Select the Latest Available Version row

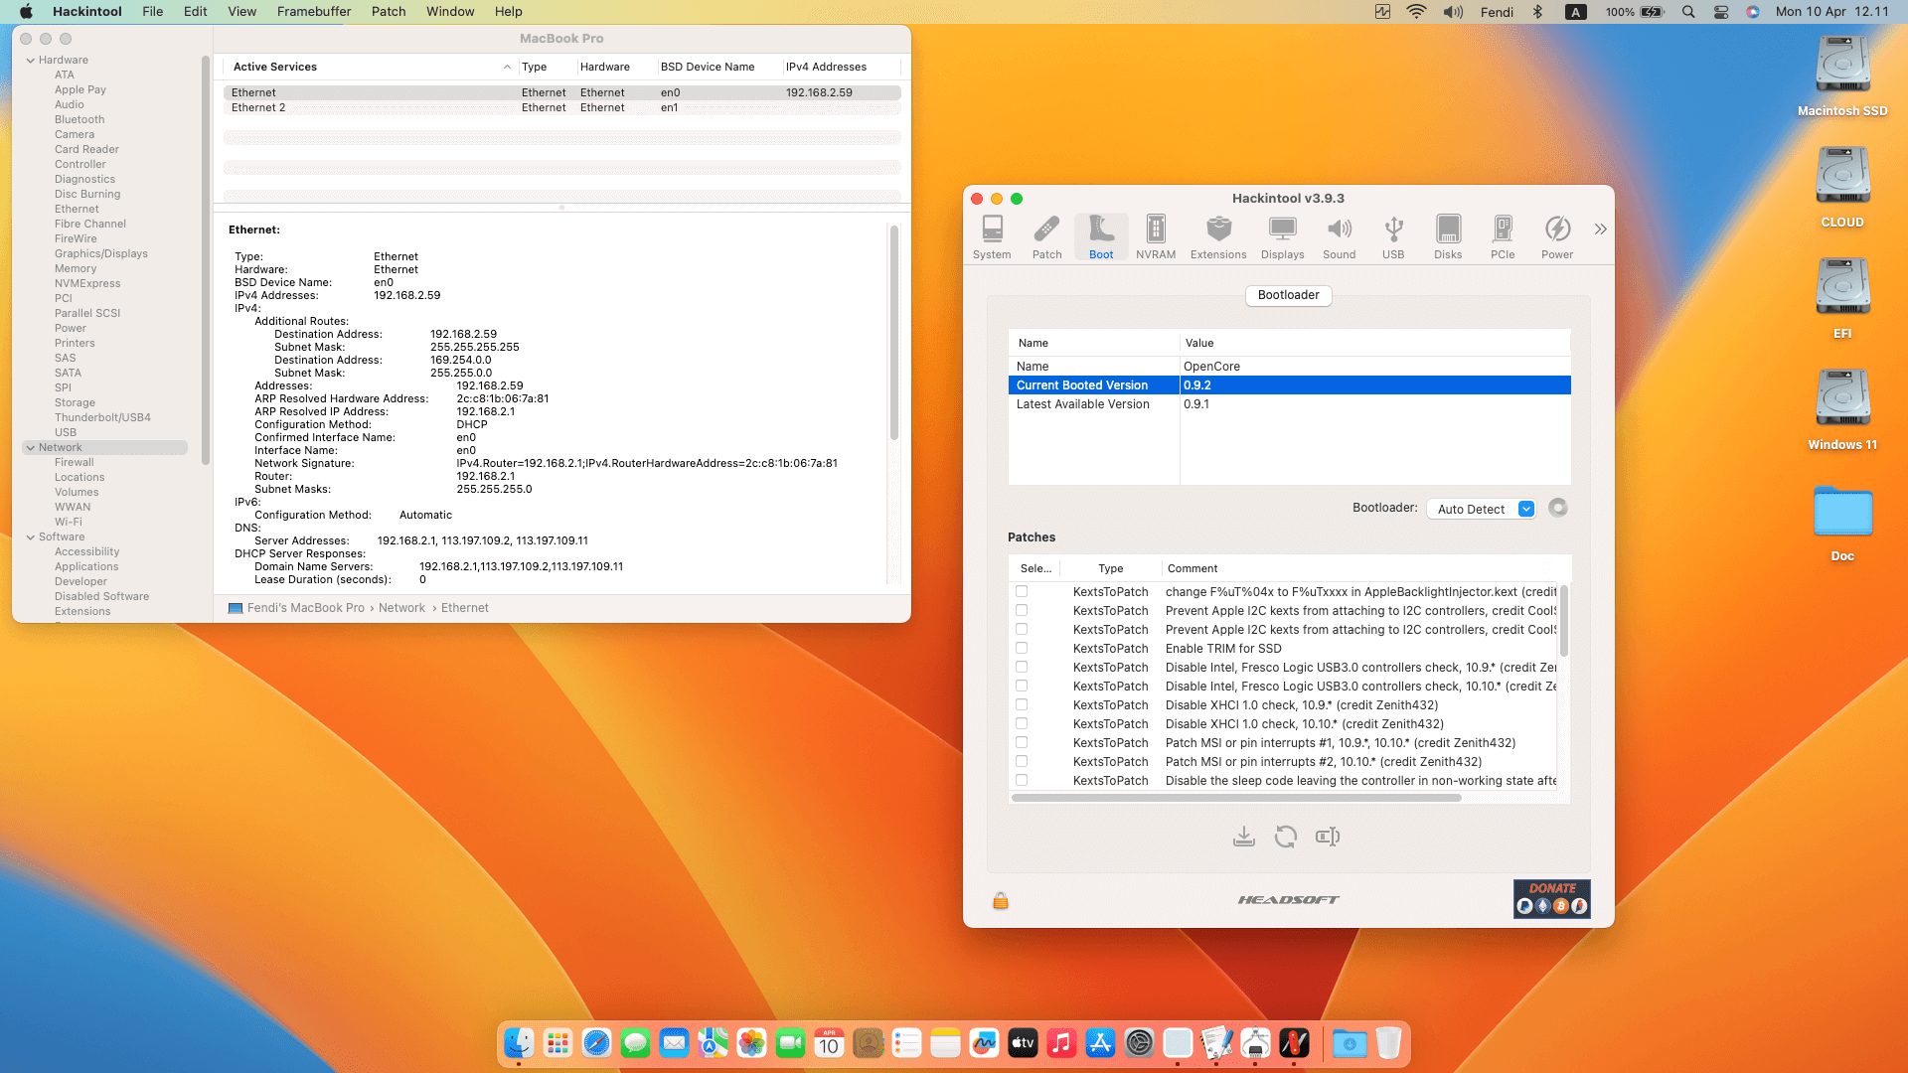click(1289, 404)
